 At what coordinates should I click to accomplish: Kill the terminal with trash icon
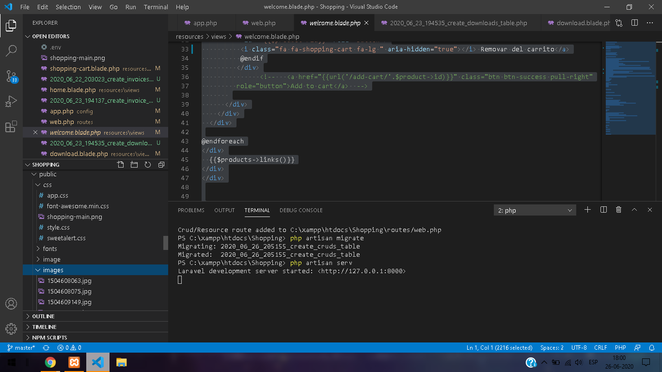(618, 210)
